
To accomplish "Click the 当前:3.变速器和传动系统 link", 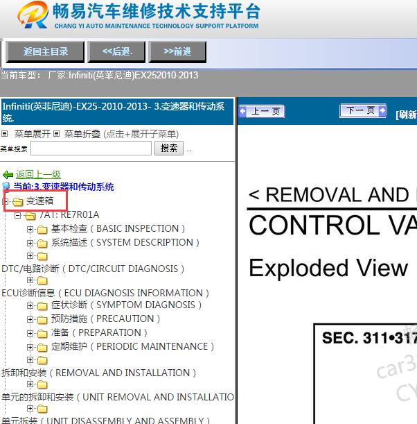I will coord(64,187).
